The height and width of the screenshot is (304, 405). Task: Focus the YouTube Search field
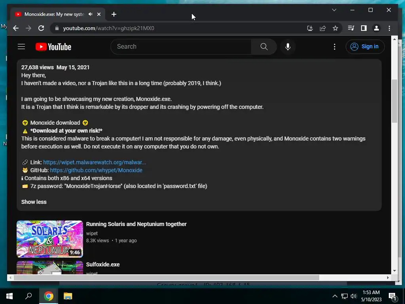pyautogui.click(x=181, y=47)
